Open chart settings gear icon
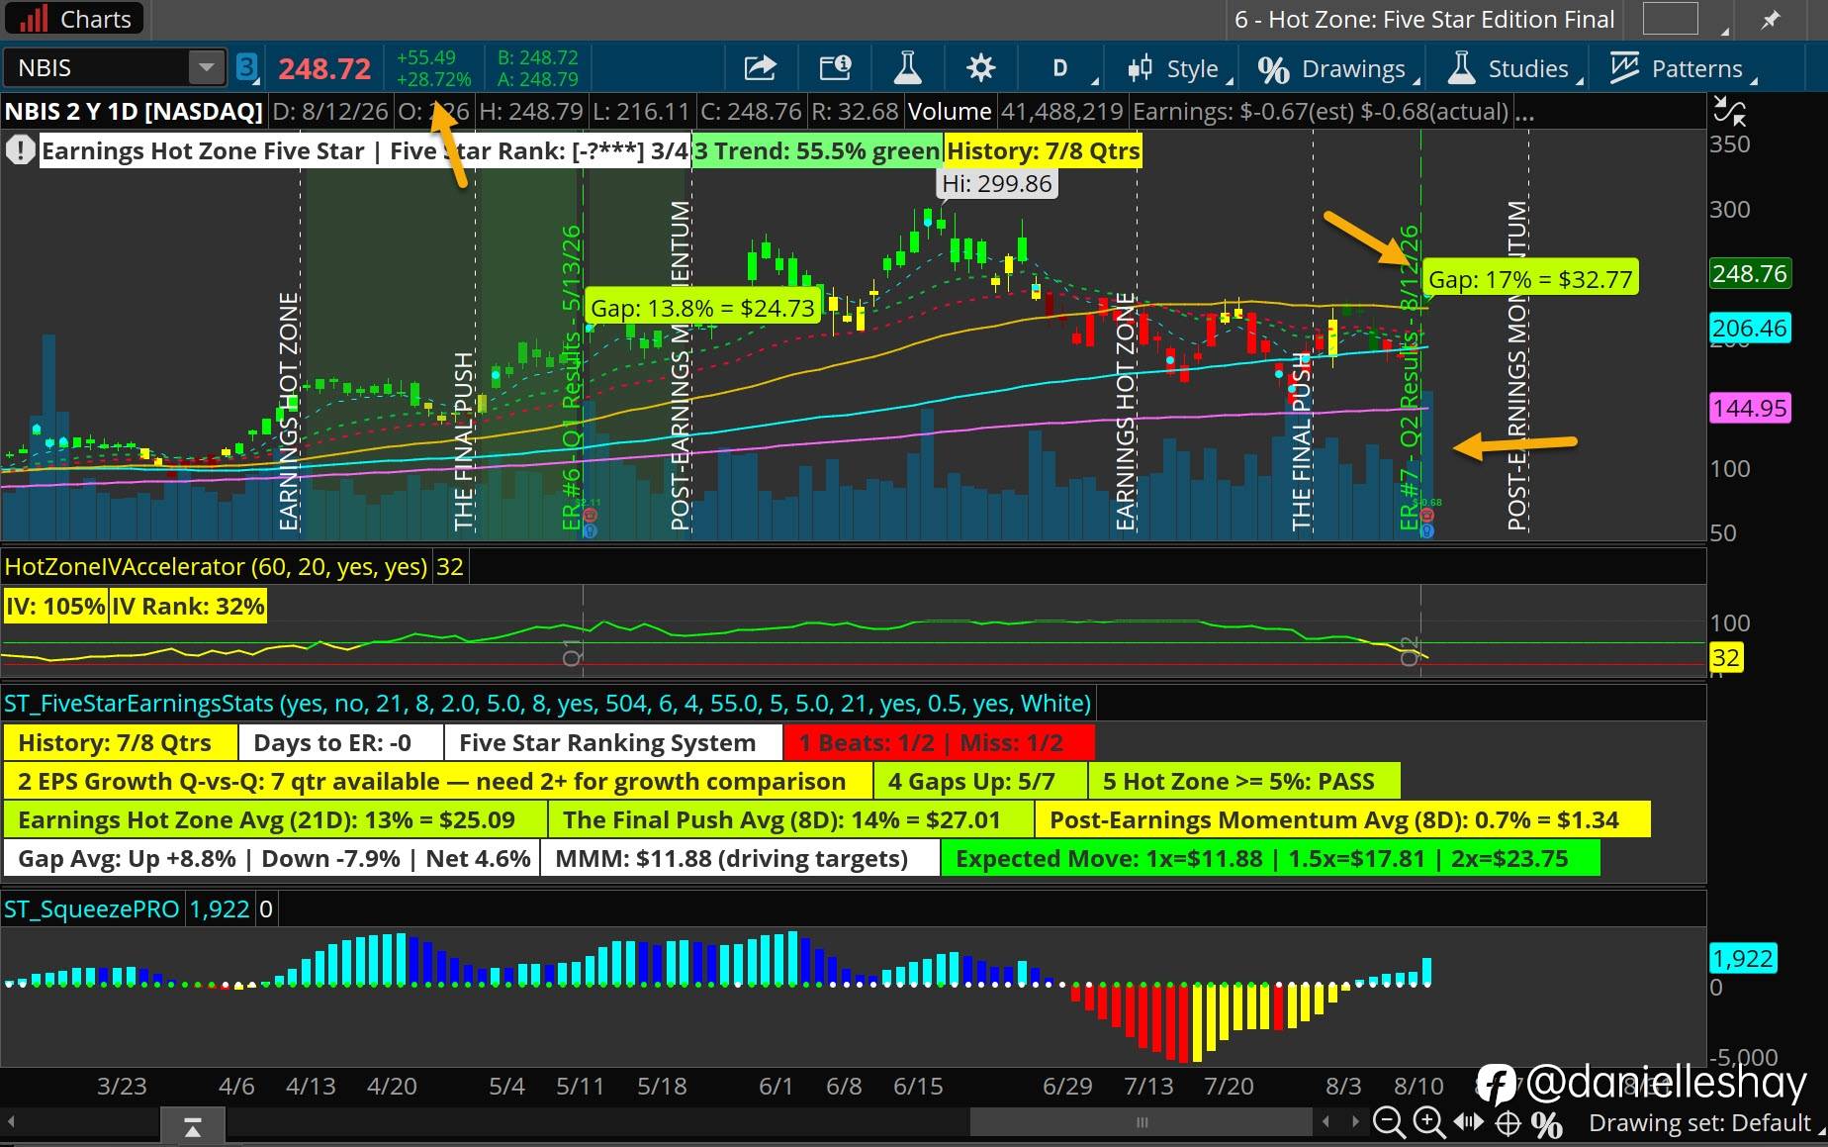 [980, 68]
